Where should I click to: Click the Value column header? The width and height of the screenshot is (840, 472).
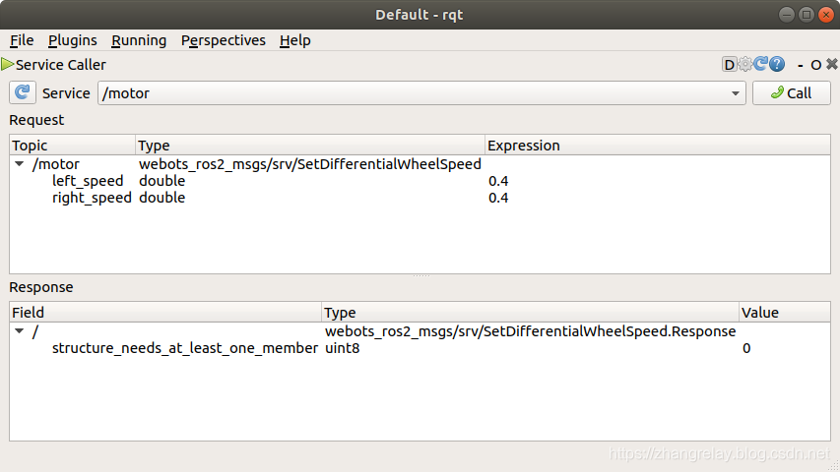pos(785,312)
